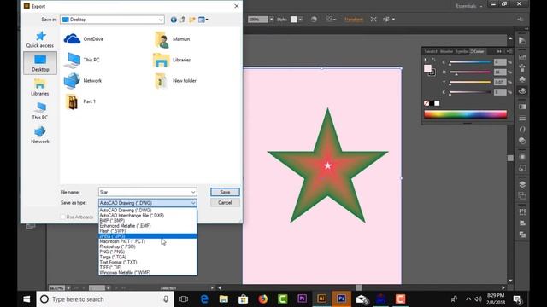
Task: Open the Transform panel icon in right dock
Action: (522, 212)
